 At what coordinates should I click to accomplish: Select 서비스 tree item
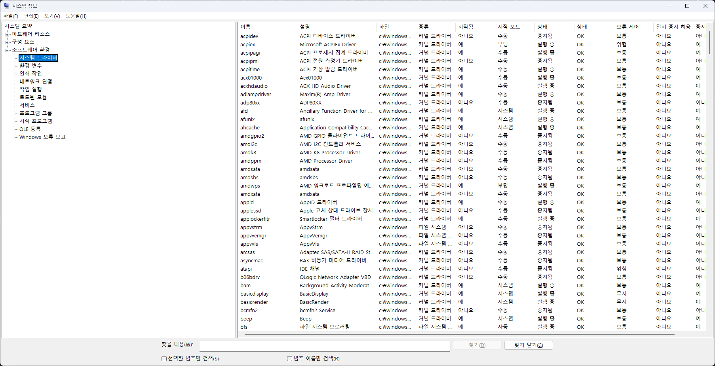coord(27,105)
